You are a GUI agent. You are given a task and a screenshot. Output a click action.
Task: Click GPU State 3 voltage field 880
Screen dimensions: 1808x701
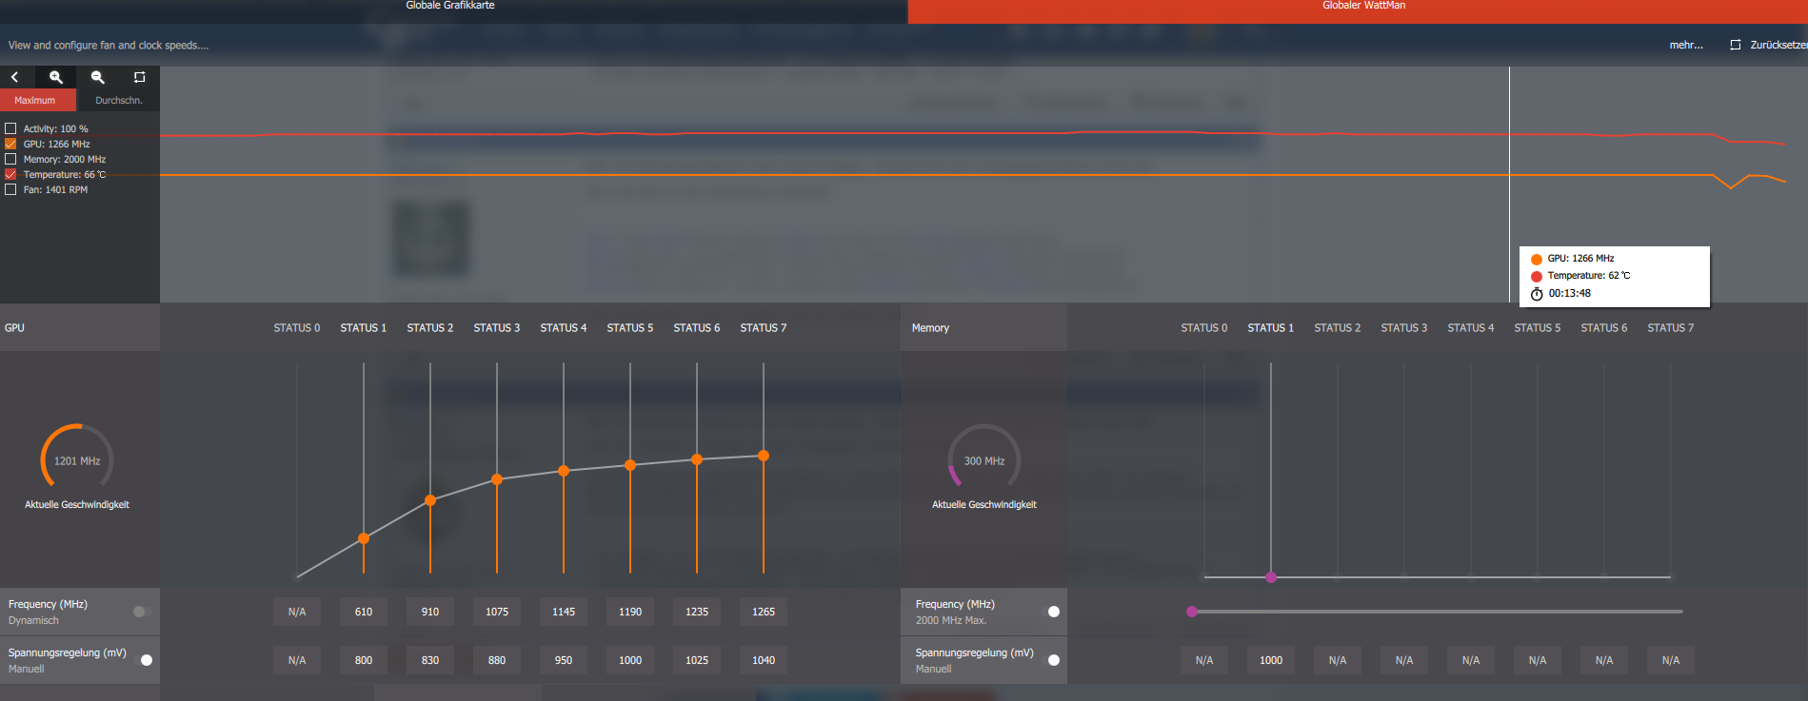coord(497,660)
